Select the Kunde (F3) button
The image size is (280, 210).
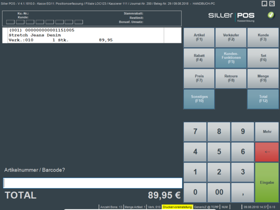click(263, 37)
